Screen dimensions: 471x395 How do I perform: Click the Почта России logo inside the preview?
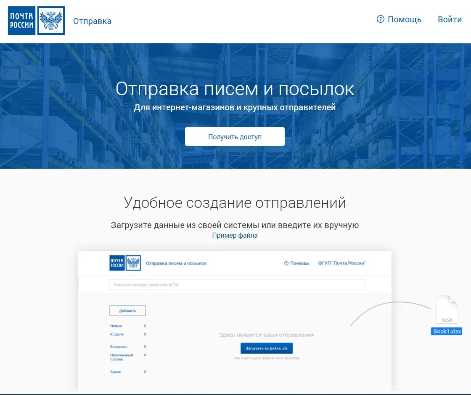(x=117, y=263)
